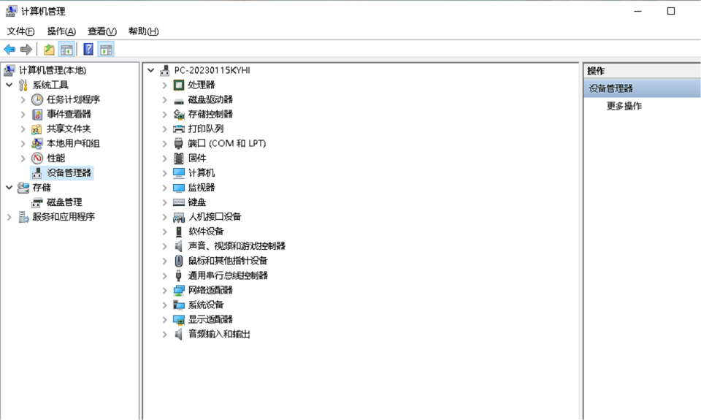Click the 存储控制器 icon

click(x=179, y=115)
